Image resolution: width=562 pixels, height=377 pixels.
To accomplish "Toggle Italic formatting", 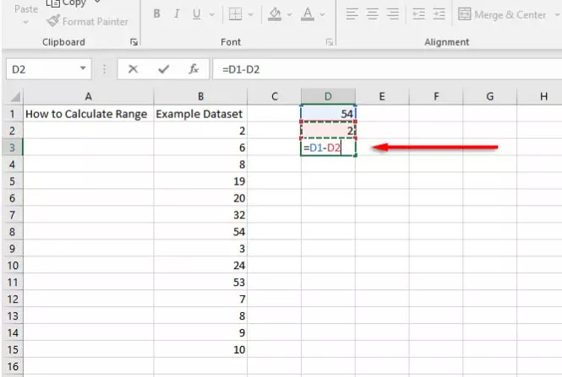I will [x=177, y=14].
